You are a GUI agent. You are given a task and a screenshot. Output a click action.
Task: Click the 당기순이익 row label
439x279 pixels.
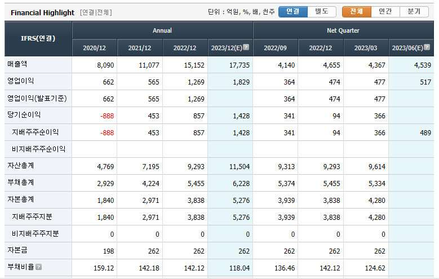[x=24, y=115]
